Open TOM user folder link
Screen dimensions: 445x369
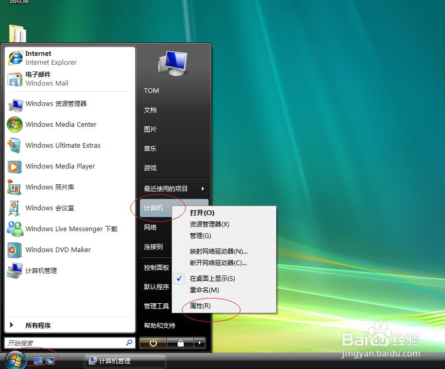(x=151, y=90)
